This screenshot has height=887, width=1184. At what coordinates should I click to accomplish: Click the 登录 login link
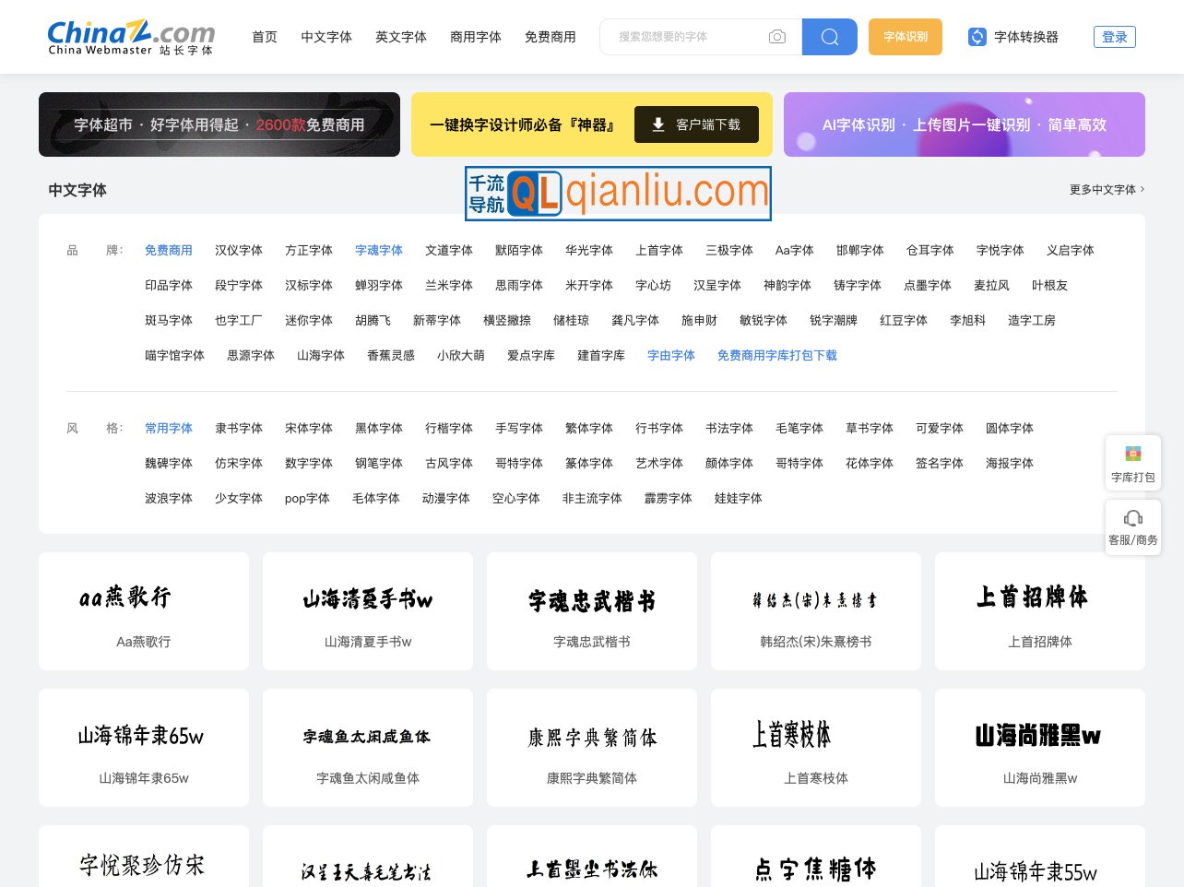(x=1114, y=37)
